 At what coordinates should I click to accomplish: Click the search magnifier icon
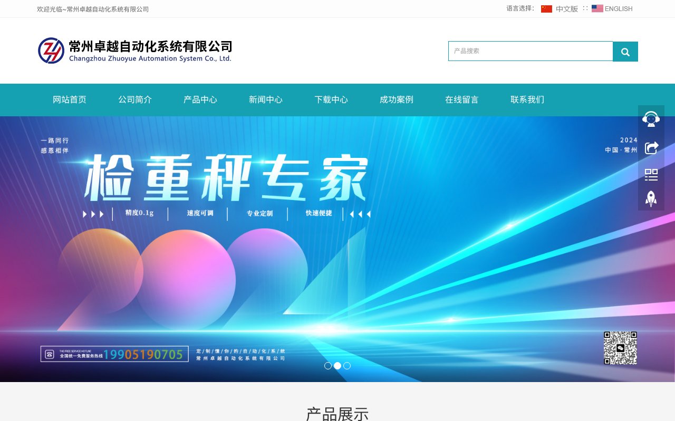point(625,51)
